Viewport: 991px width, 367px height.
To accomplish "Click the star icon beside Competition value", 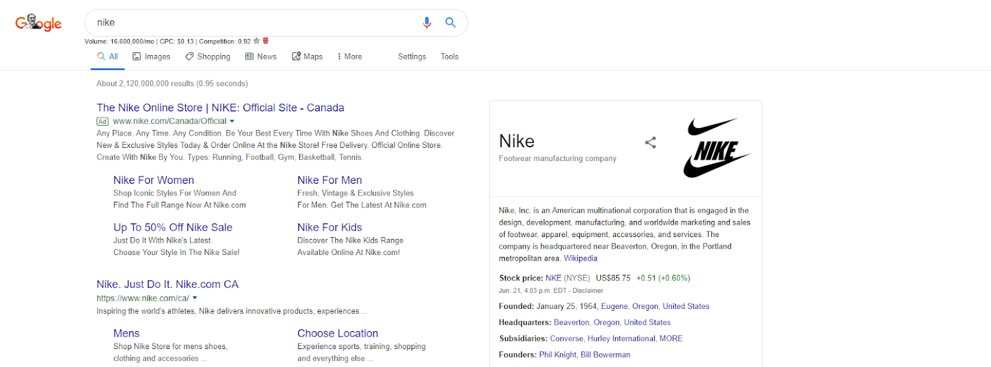I will click(256, 41).
